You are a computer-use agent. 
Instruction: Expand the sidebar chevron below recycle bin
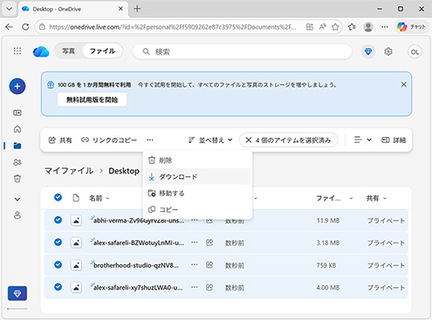point(17,199)
